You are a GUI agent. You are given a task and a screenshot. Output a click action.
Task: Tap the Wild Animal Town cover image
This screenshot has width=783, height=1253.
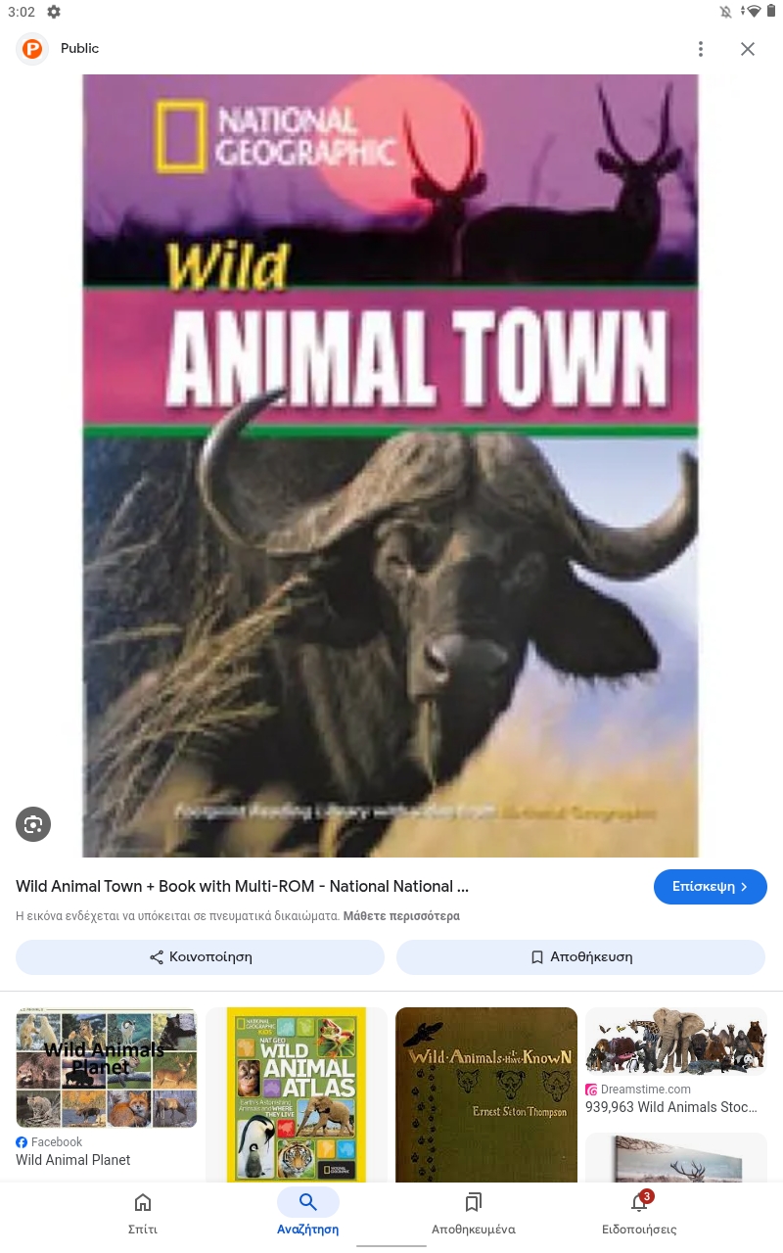pyautogui.click(x=391, y=466)
